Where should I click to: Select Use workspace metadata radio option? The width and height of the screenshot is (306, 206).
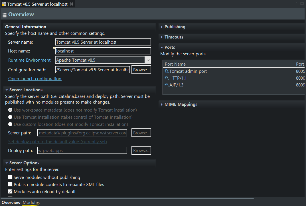(10, 110)
